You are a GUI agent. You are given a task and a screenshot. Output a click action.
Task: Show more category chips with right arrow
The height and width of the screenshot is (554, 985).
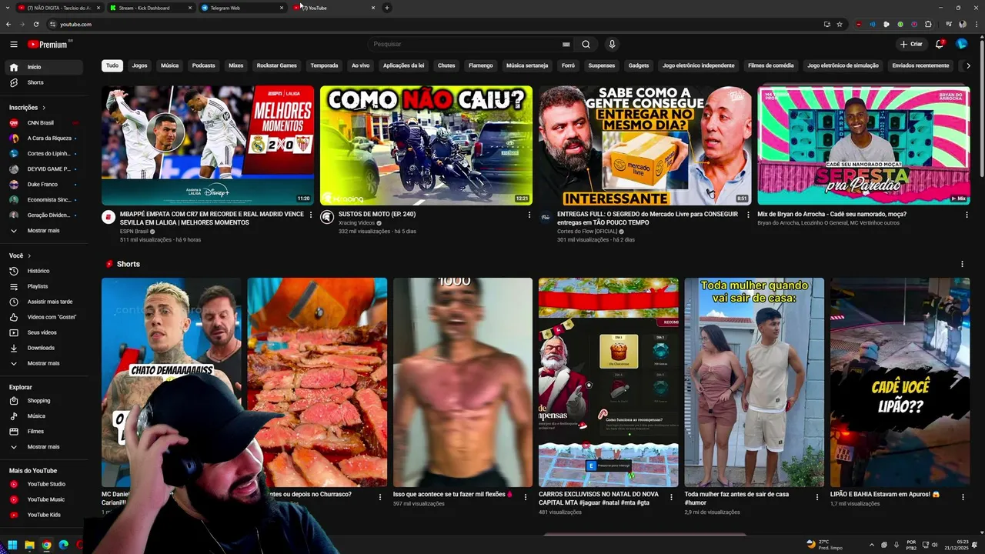pos(968,66)
